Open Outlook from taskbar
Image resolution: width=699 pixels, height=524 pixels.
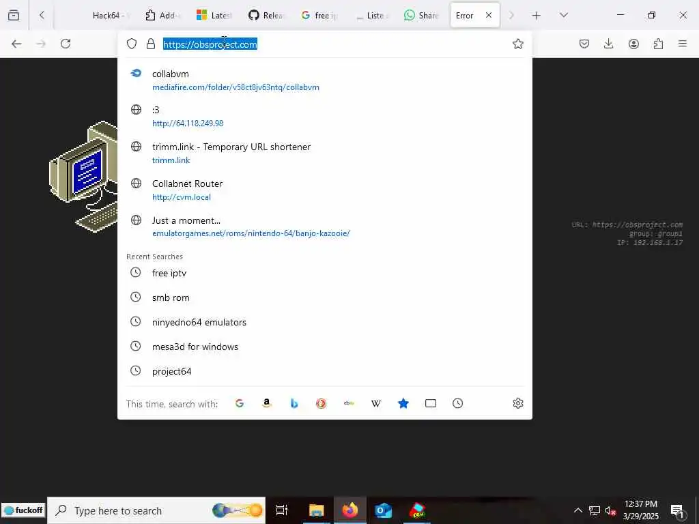point(384,510)
